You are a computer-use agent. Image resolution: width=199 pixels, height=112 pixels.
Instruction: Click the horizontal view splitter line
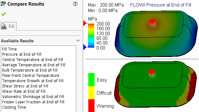tap(142, 59)
